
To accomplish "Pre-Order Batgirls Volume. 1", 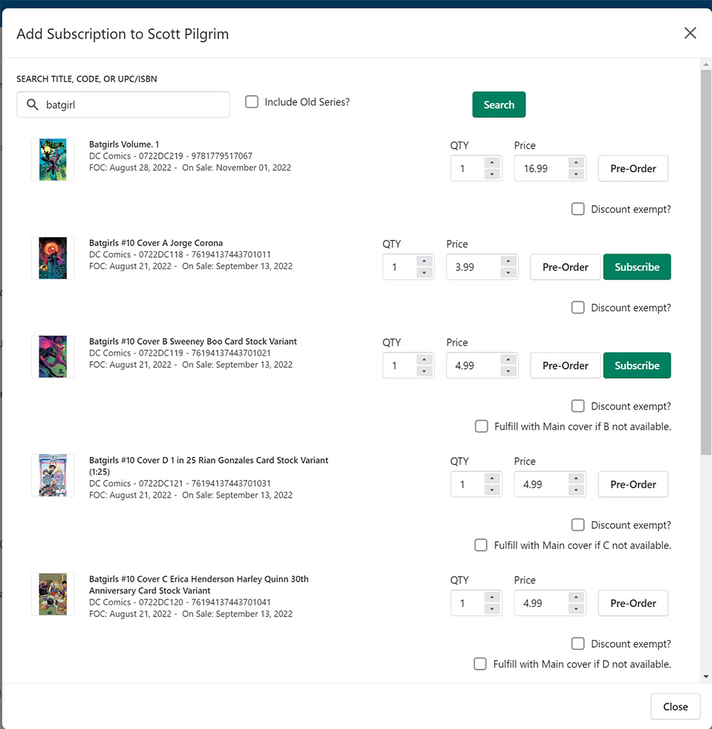I will coord(633,168).
